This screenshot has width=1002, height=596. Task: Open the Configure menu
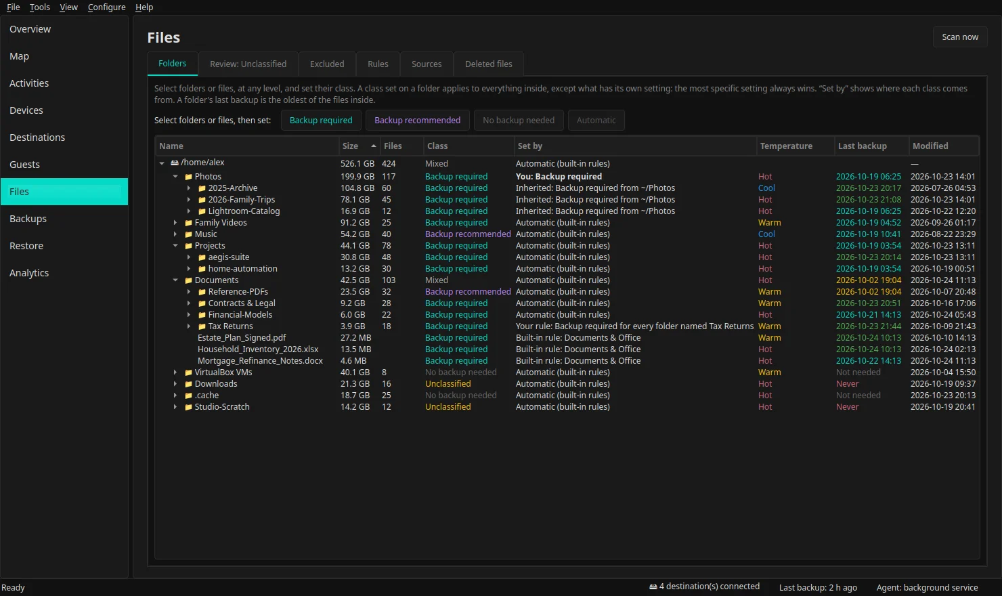107,7
